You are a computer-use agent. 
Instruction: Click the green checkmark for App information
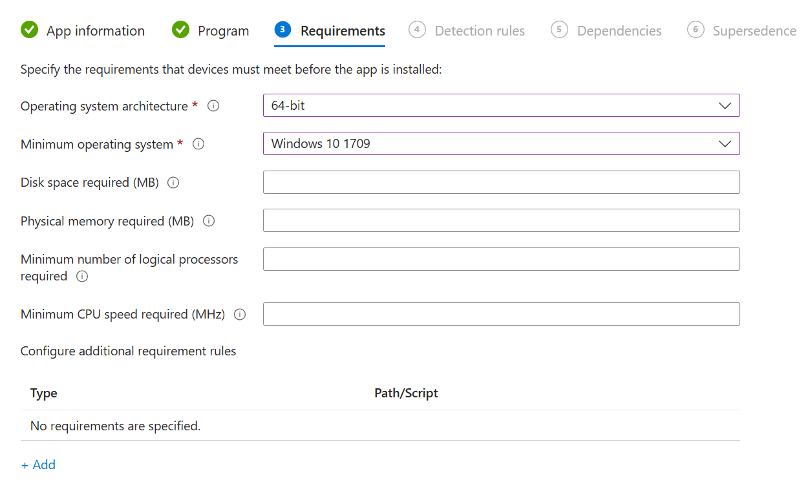tap(29, 30)
